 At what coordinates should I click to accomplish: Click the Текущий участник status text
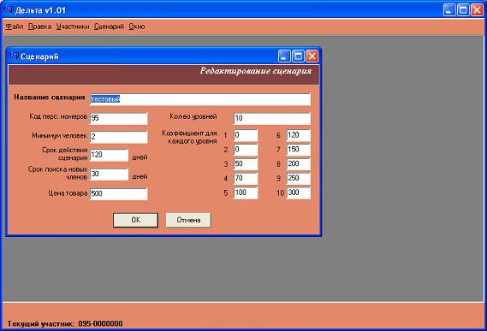click(65, 324)
